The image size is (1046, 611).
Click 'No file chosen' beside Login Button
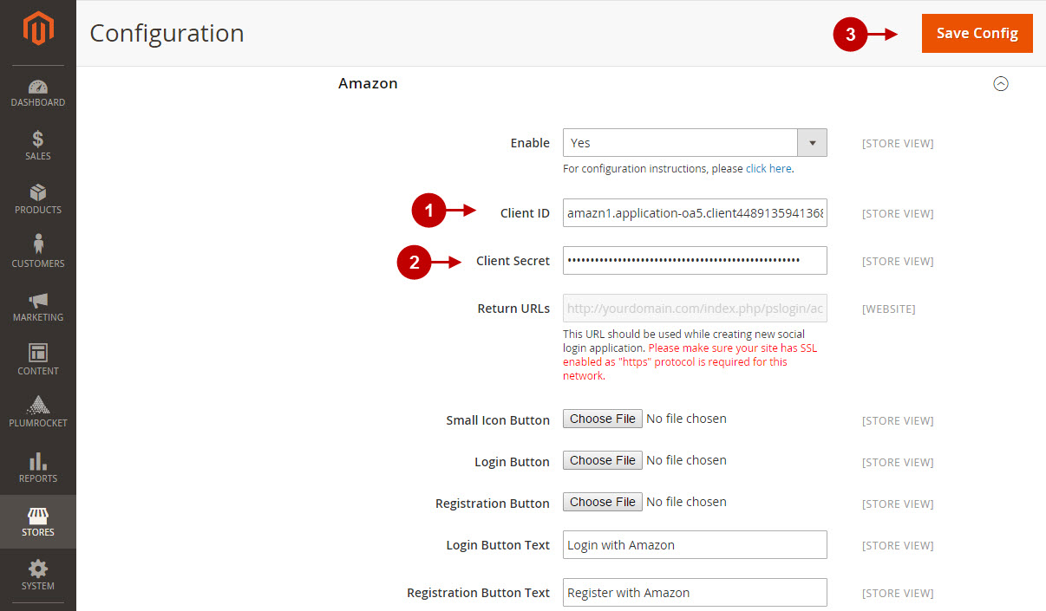[x=687, y=460]
